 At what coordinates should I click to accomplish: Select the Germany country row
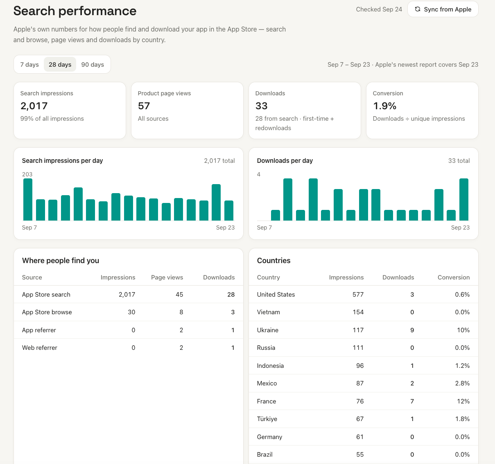click(x=364, y=437)
